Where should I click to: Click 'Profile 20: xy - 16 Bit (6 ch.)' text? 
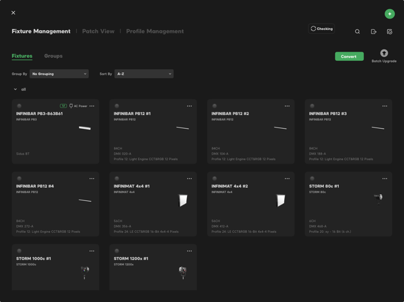[330, 232]
